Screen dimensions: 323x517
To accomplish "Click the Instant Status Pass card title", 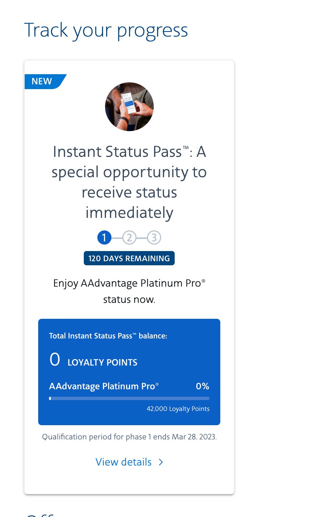I will 129,182.
